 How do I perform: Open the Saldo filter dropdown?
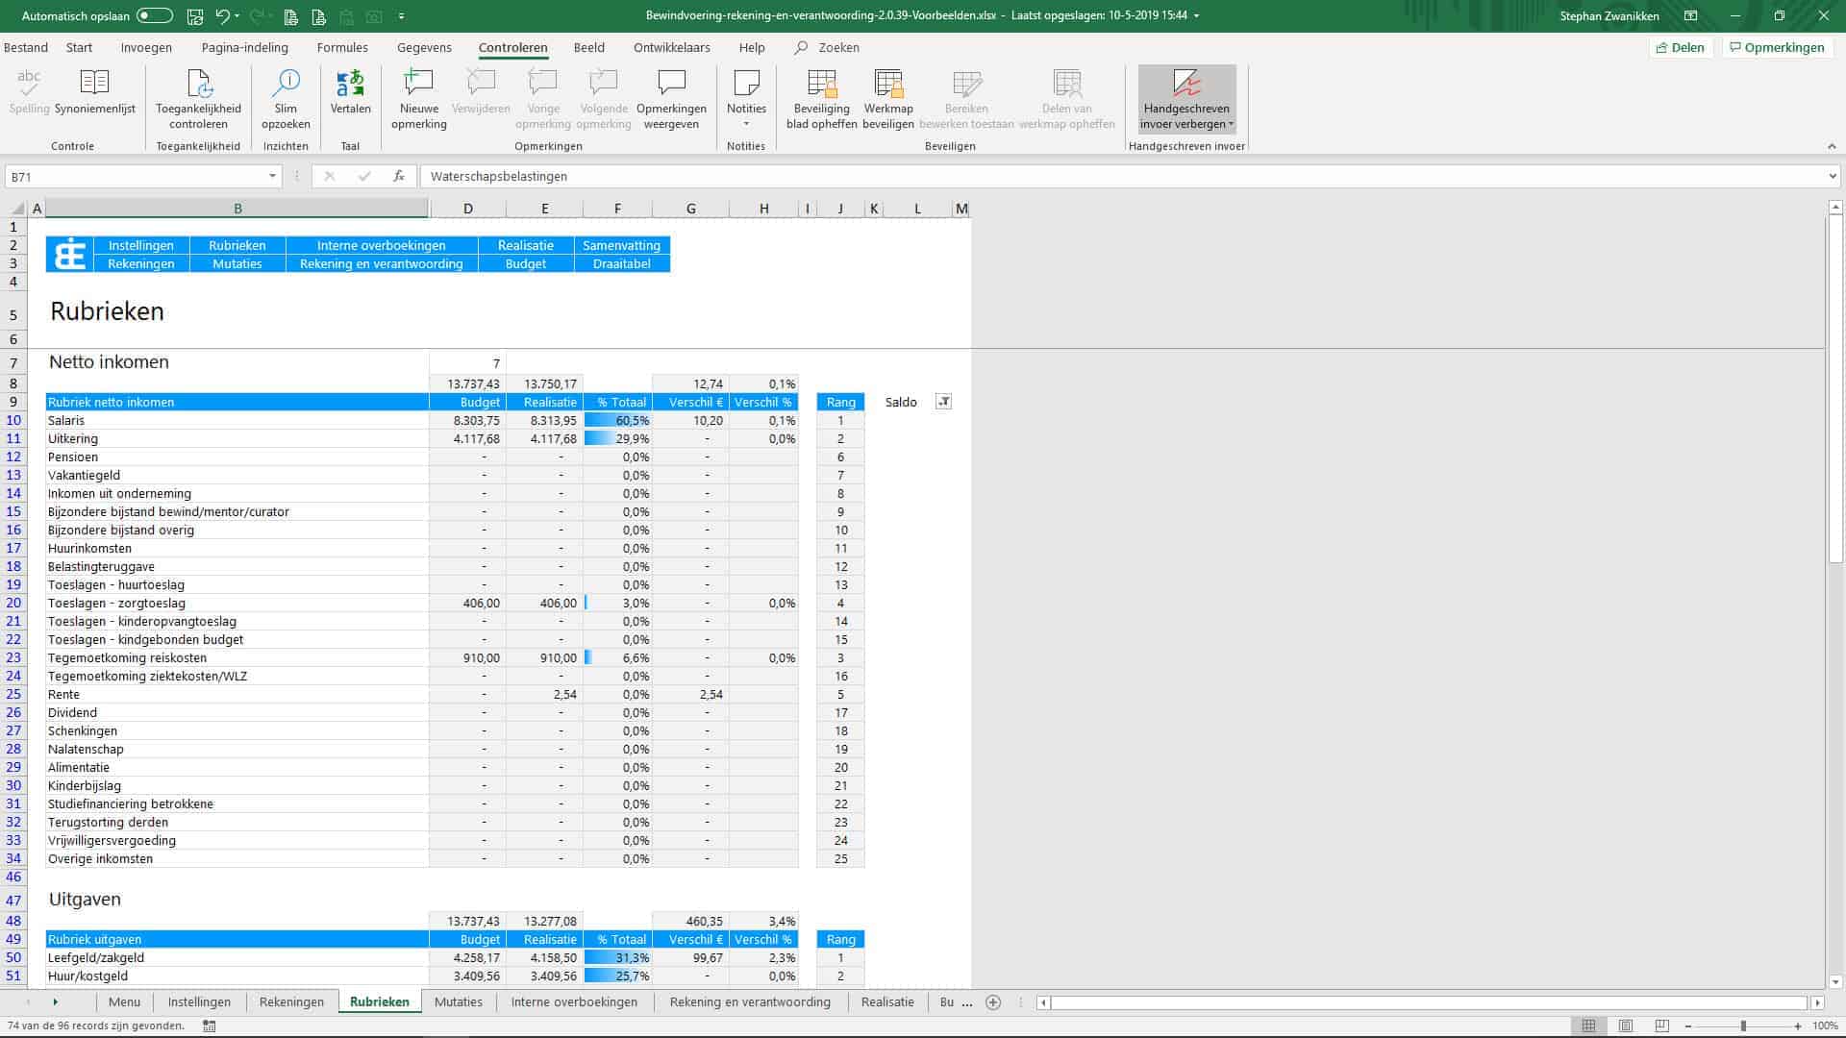click(943, 402)
